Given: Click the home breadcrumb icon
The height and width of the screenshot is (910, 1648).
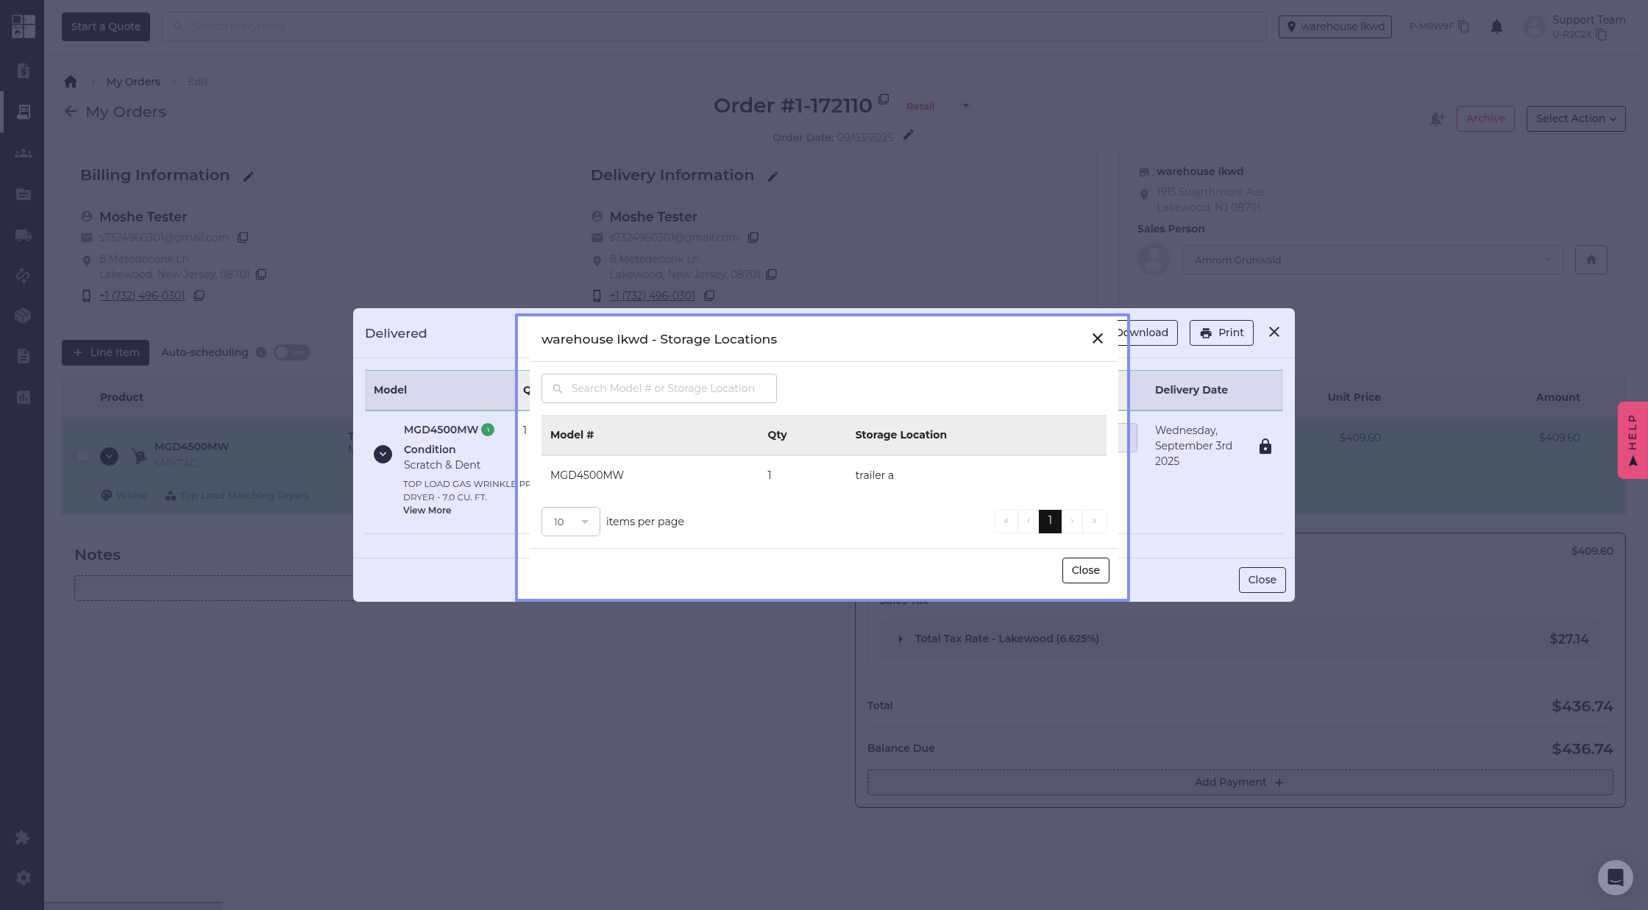Looking at the screenshot, I should coord(71,82).
